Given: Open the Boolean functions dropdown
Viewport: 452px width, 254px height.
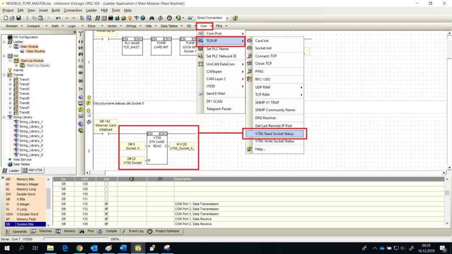Looking at the screenshot, I should (x=14, y=26).
